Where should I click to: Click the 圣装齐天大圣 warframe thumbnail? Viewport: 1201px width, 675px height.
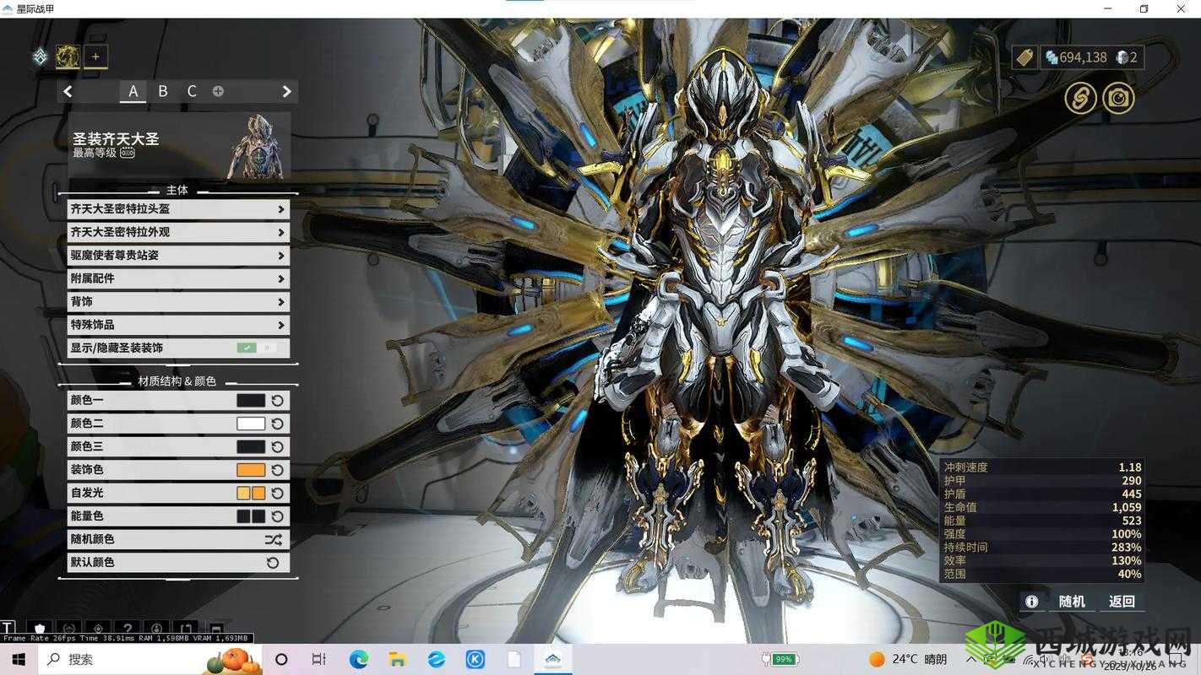click(255, 145)
